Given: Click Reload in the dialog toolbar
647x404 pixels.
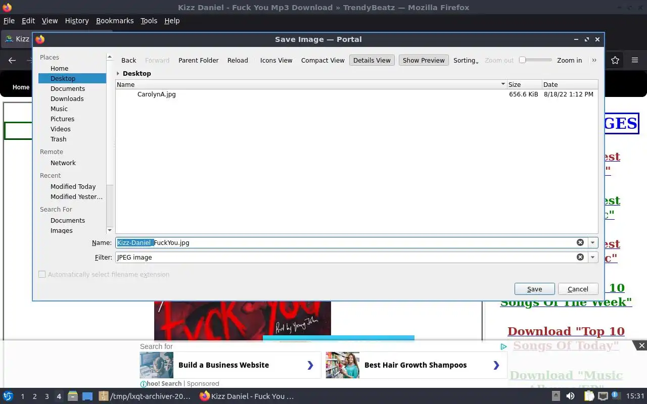Looking at the screenshot, I should click(x=238, y=60).
